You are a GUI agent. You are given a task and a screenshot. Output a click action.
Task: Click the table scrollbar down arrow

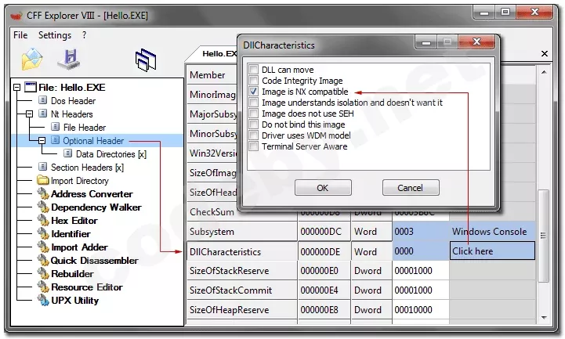click(544, 317)
